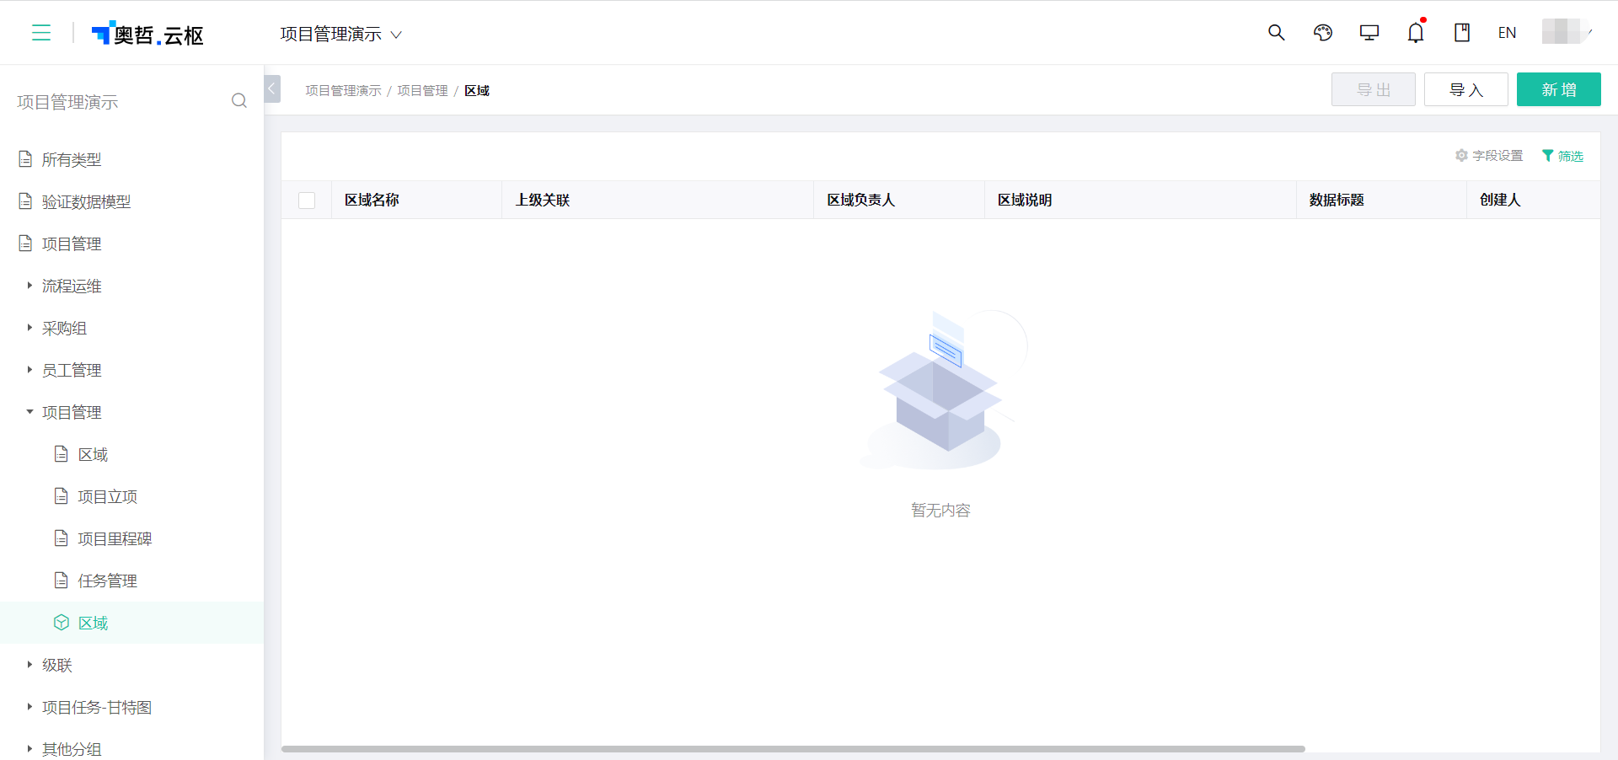Click the sidebar search icon

239,101
